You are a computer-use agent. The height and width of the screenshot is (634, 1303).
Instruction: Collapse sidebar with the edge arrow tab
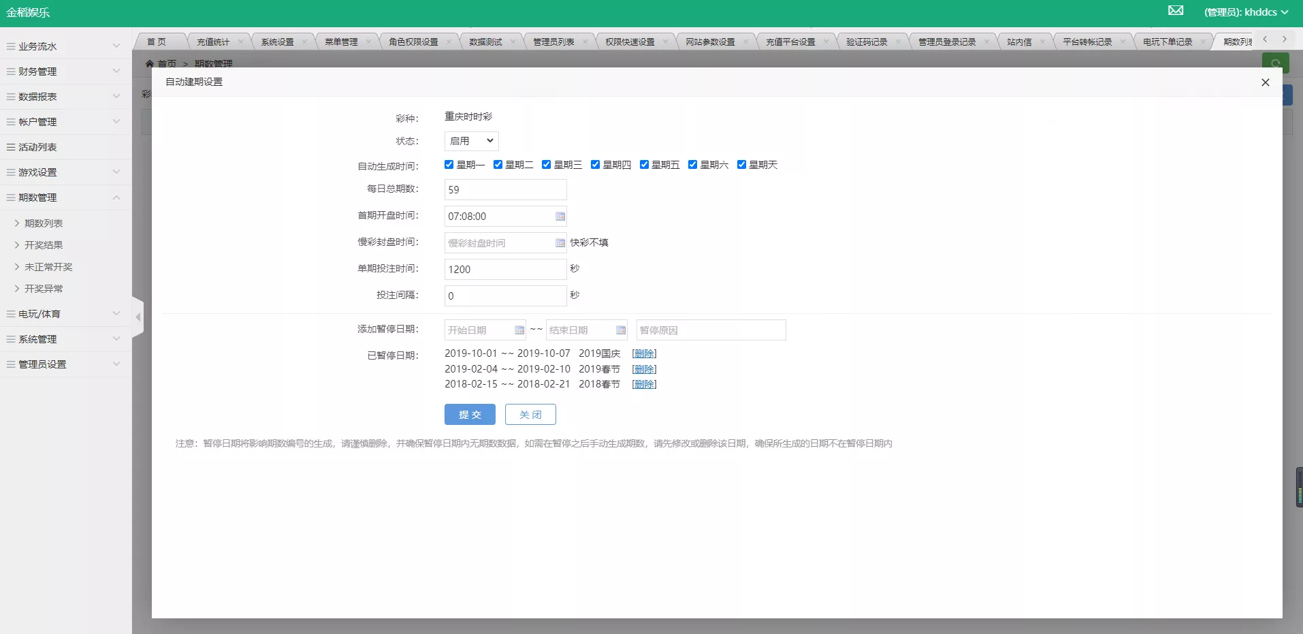coord(138,317)
